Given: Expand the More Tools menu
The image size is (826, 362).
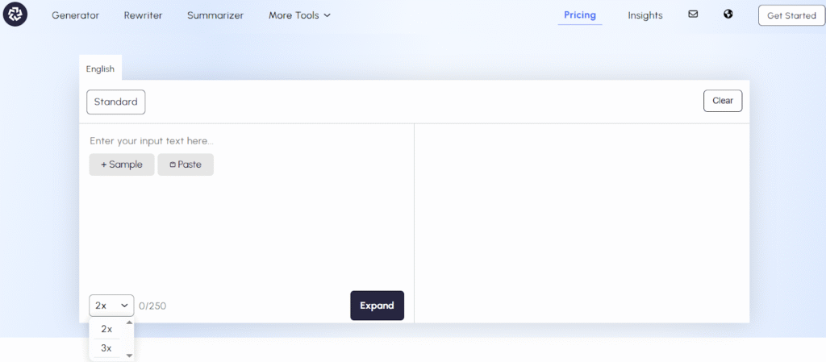Looking at the screenshot, I should pyautogui.click(x=299, y=15).
